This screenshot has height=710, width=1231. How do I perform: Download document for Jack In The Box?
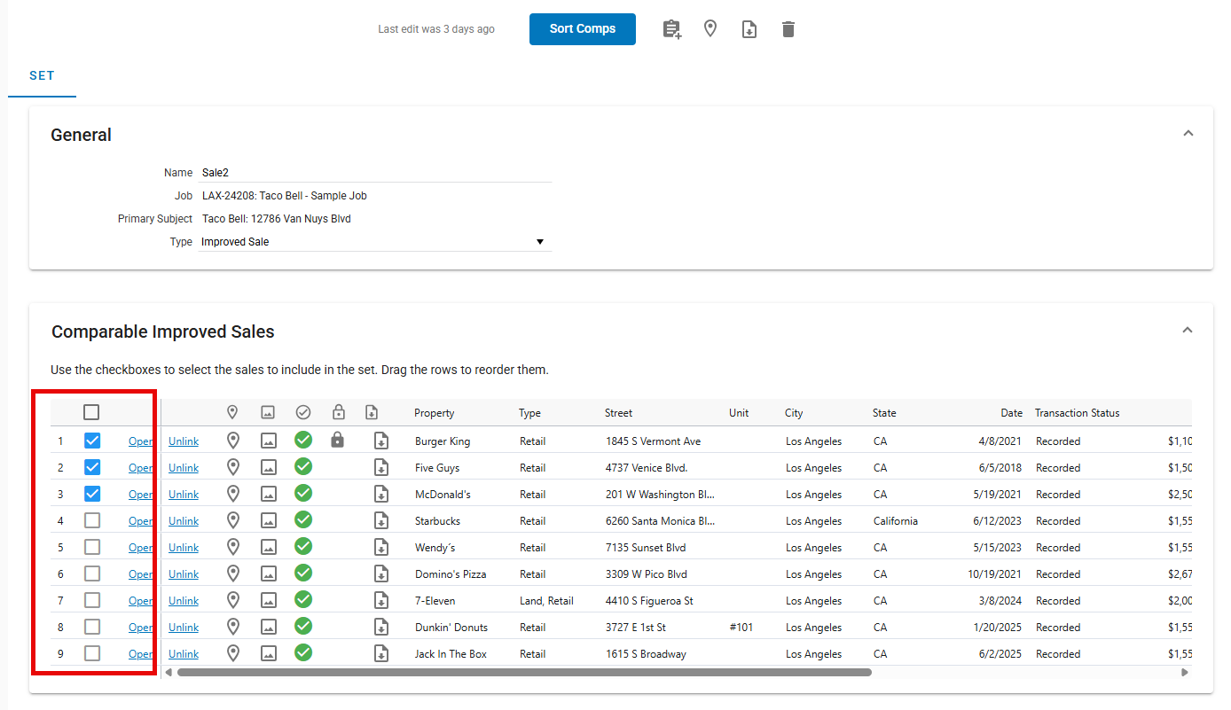381,653
